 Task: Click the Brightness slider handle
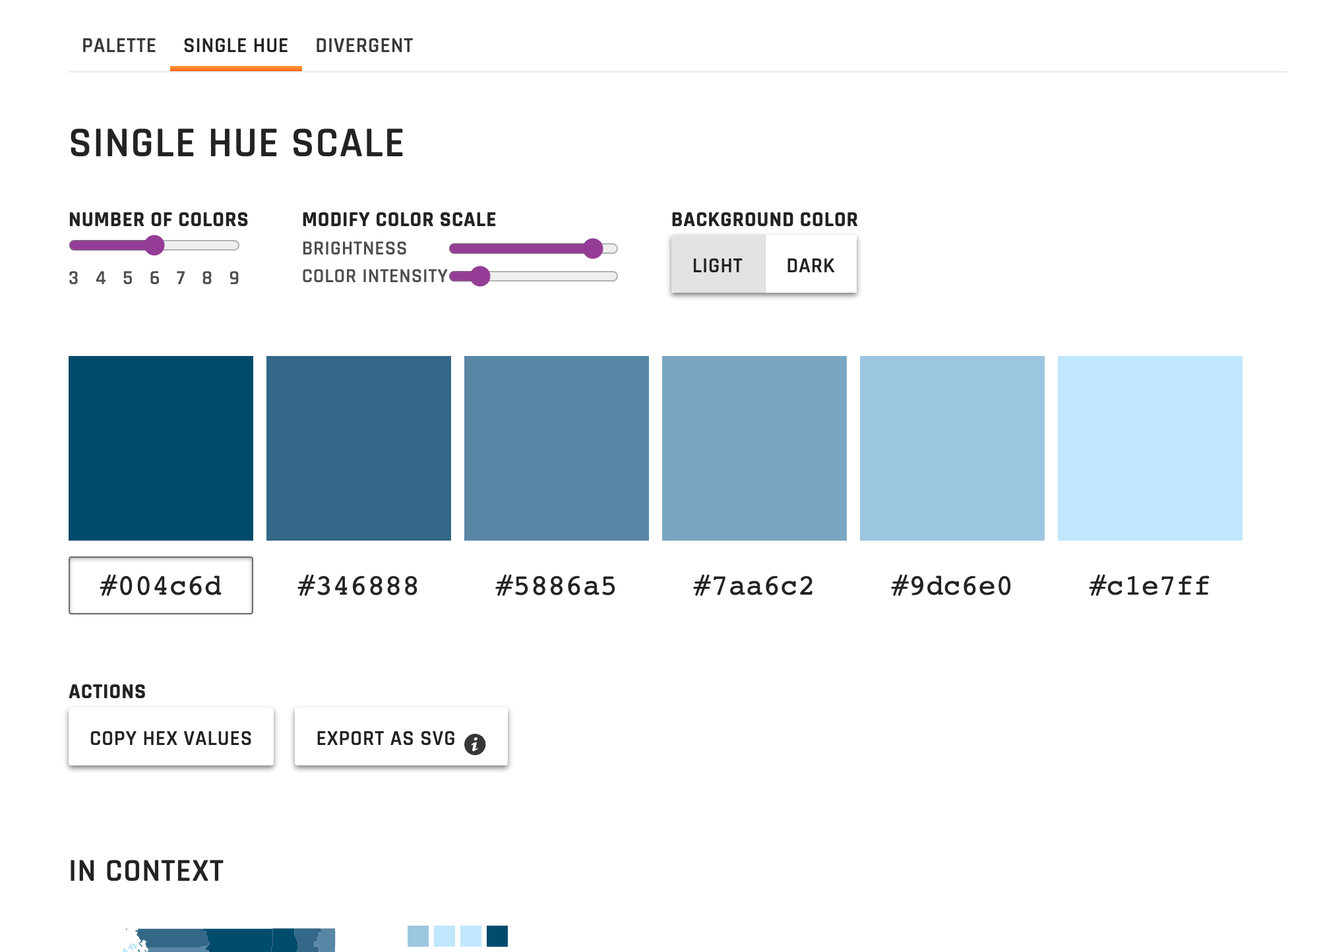pos(593,249)
